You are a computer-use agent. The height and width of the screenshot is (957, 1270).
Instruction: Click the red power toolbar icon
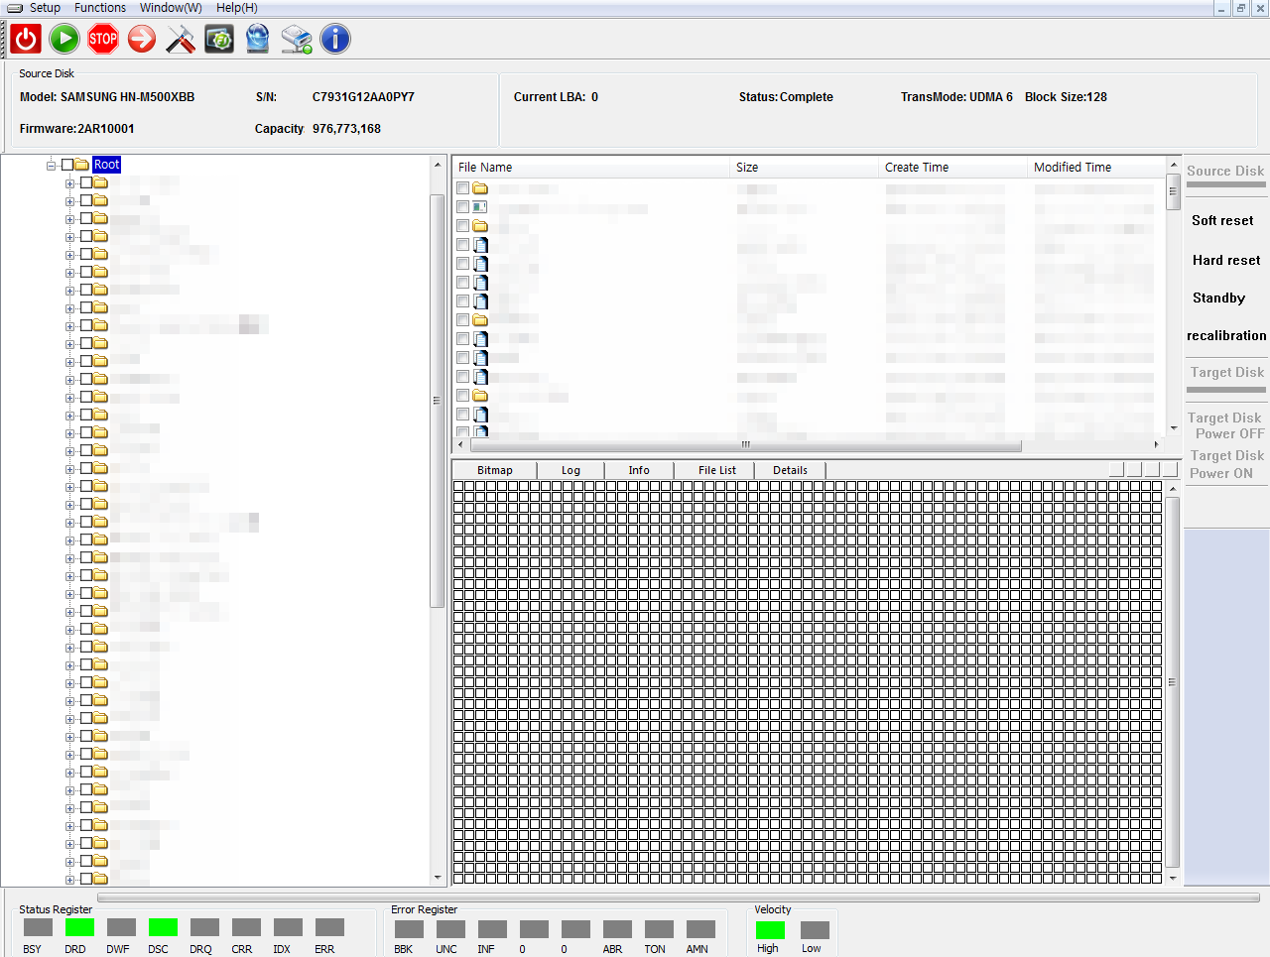[22, 39]
